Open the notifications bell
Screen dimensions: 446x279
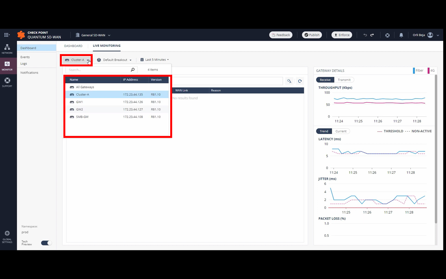click(401, 35)
